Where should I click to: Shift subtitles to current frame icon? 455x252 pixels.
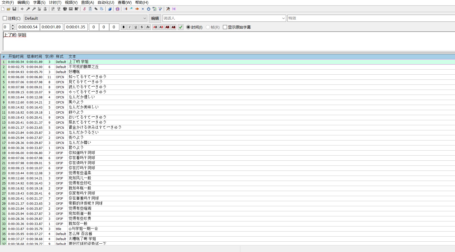(x=77, y=9)
